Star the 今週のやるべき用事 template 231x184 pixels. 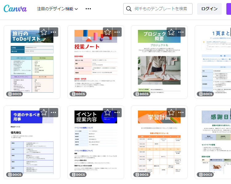pyautogui.click(x=44, y=112)
